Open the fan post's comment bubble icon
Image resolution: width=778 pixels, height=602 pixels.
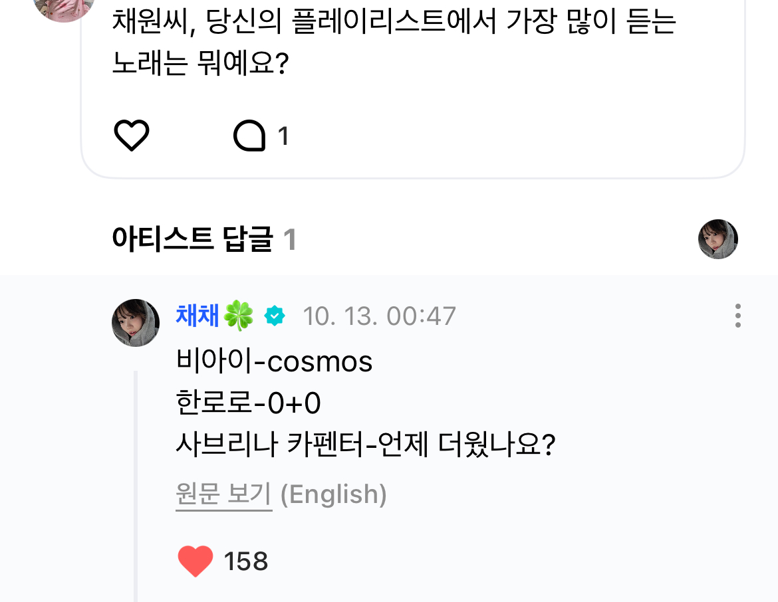pos(249,136)
